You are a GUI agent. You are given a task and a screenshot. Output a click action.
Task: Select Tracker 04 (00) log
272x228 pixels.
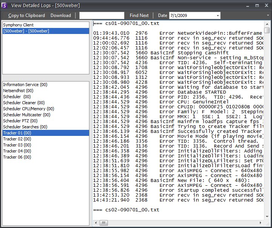(x=46, y=151)
